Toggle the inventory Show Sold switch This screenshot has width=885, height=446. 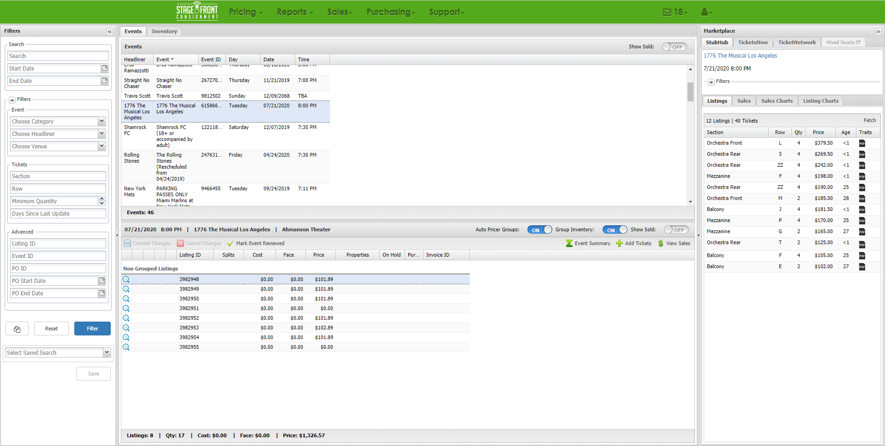point(676,230)
